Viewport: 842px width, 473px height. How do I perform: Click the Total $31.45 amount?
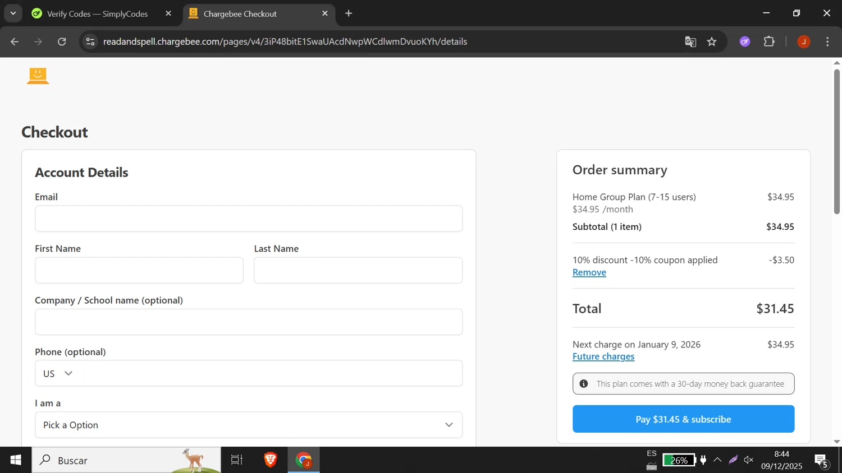pyautogui.click(x=775, y=309)
